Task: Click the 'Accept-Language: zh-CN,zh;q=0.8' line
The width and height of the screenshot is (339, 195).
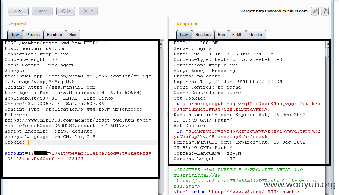Action: (x=50, y=137)
